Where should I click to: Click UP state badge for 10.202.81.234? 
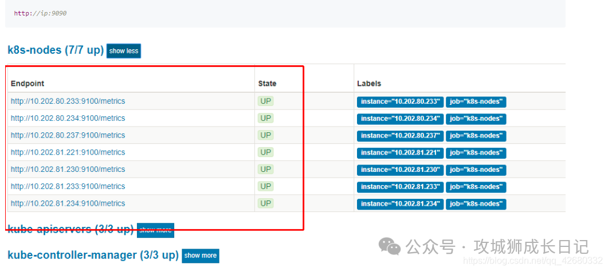(266, 203)
